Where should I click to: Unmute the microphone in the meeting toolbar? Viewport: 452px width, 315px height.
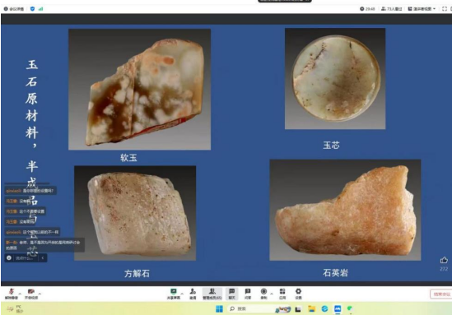12,294
